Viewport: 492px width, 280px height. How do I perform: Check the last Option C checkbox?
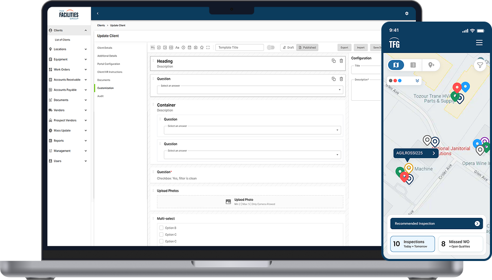(x=161, y=241)
